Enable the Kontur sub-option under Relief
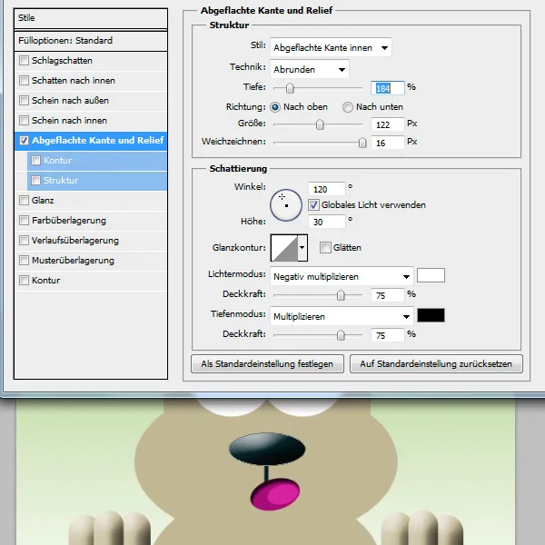 click(x=35, y=161)
